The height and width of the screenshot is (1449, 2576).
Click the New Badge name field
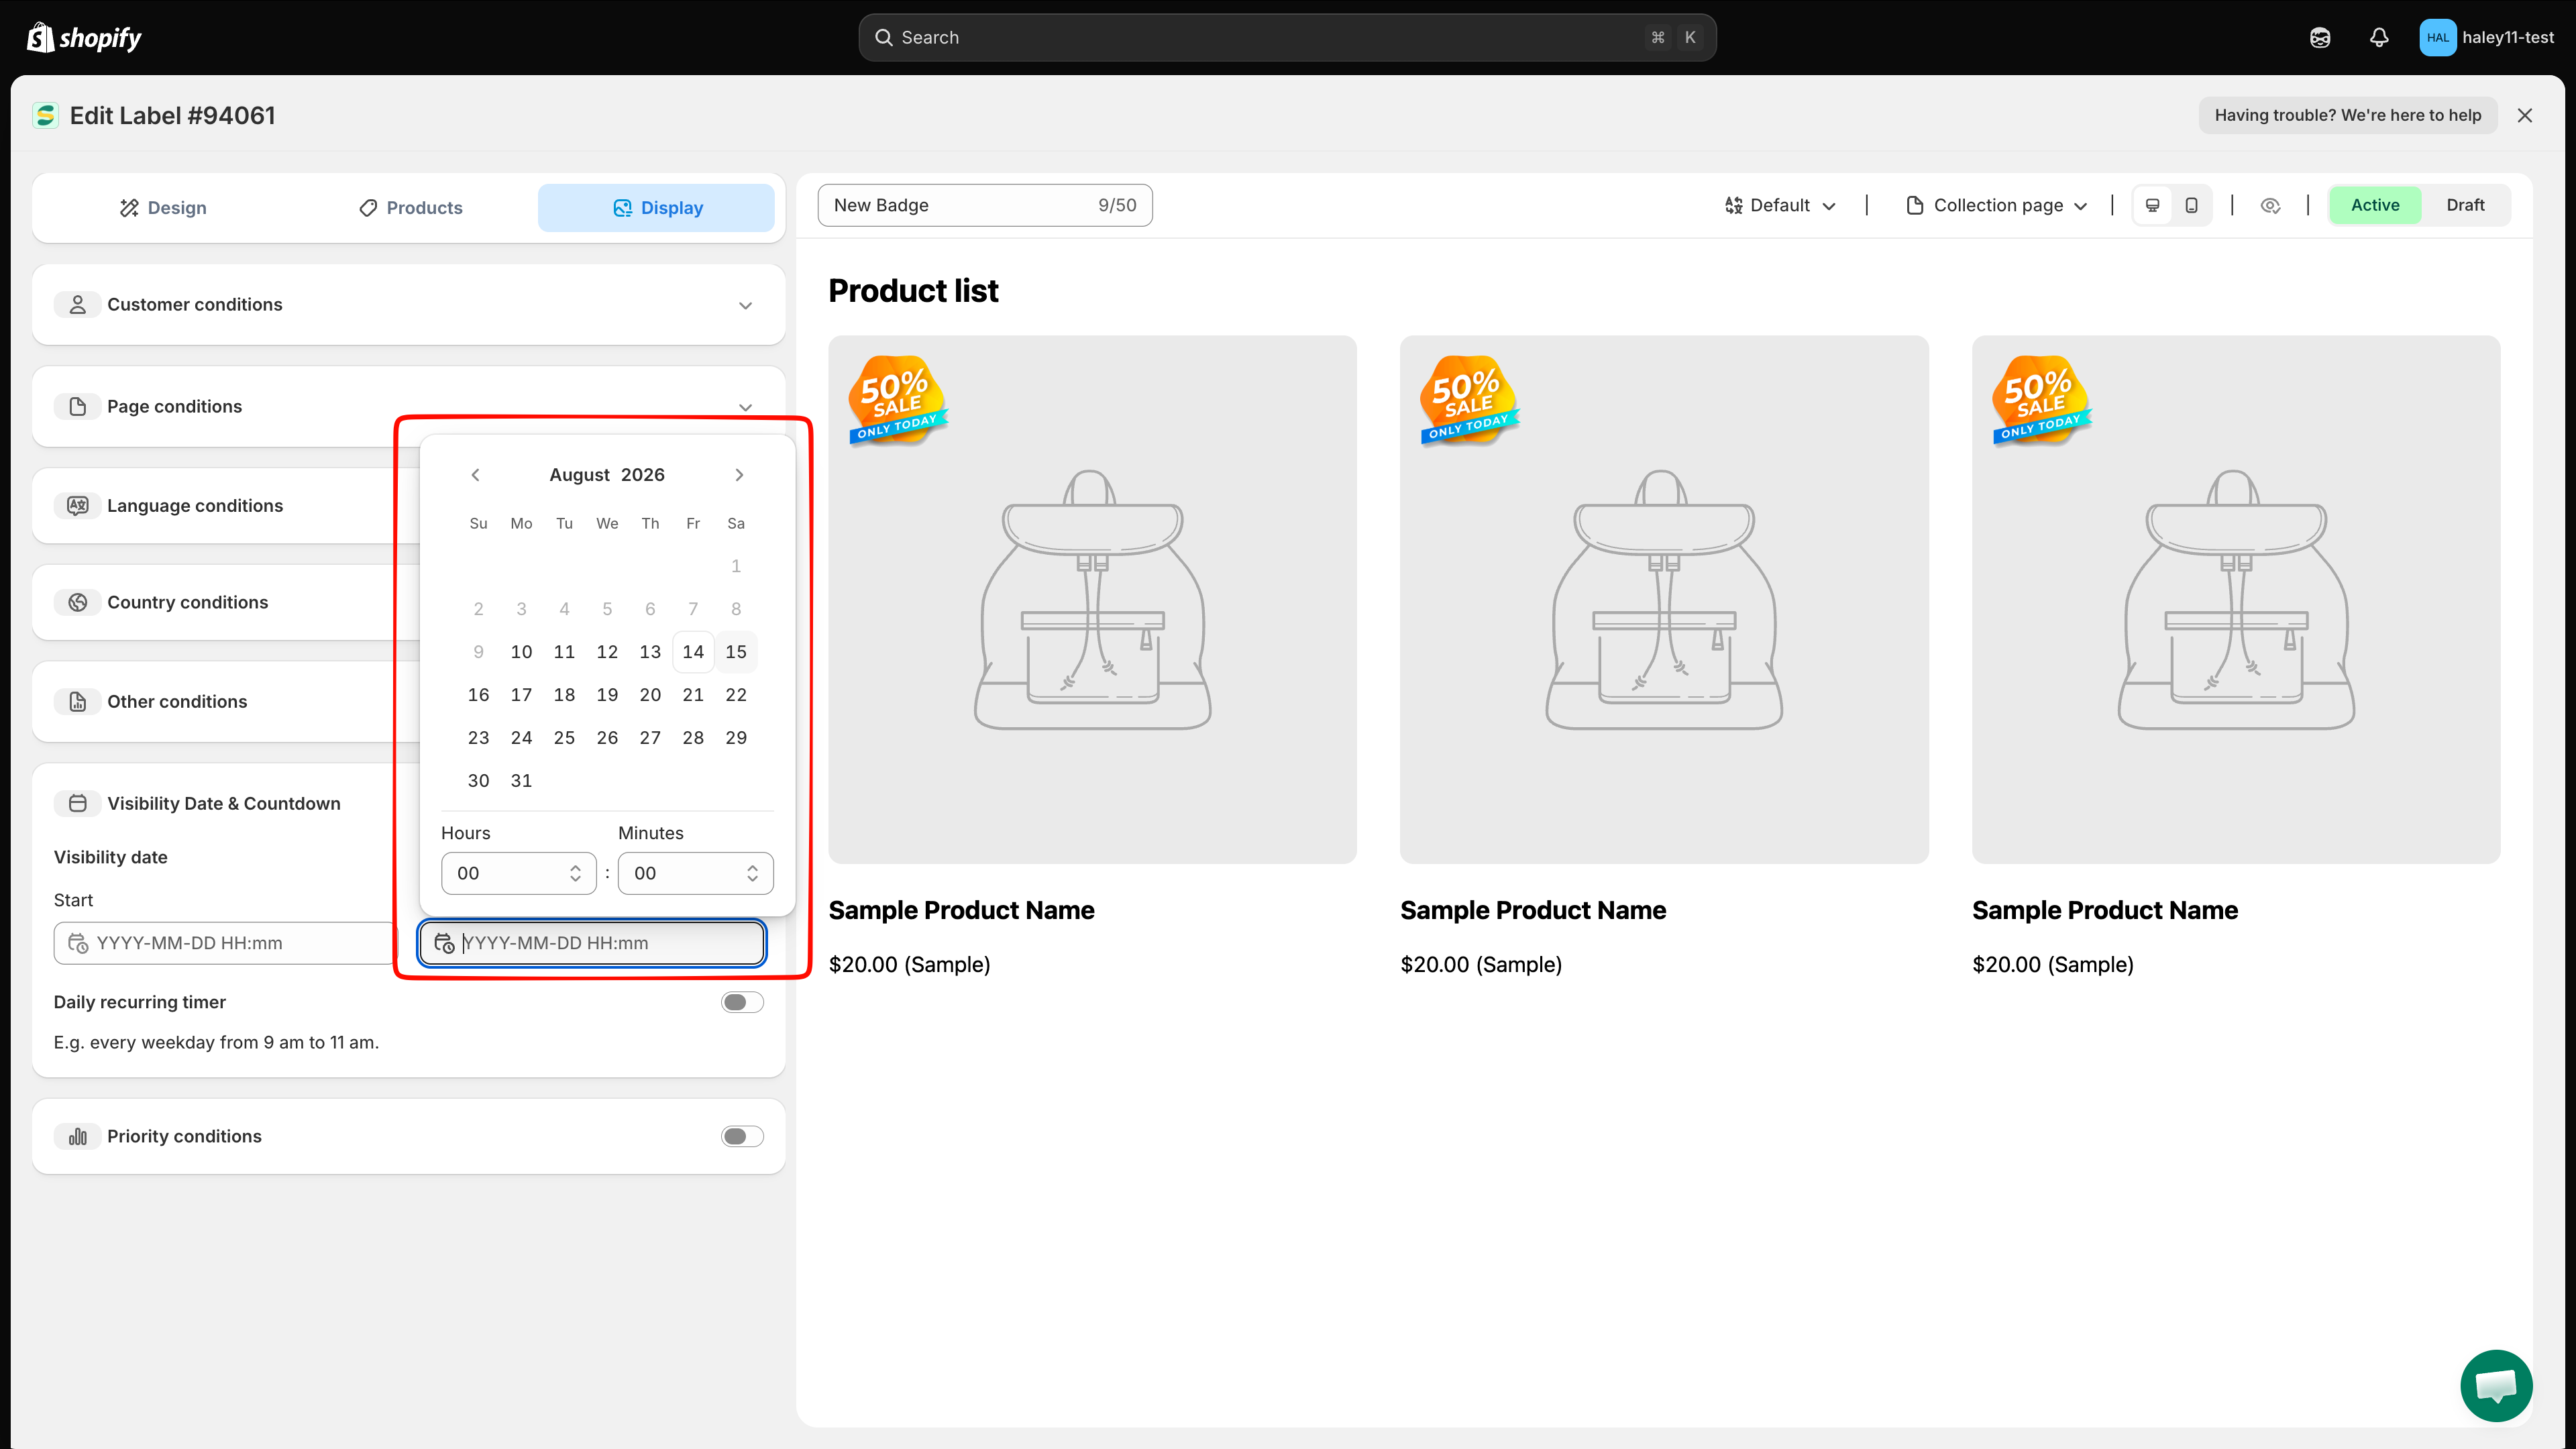click(x=985, y=205)
